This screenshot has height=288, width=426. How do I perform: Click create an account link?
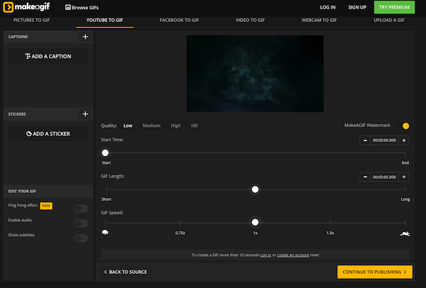point(293,255)
